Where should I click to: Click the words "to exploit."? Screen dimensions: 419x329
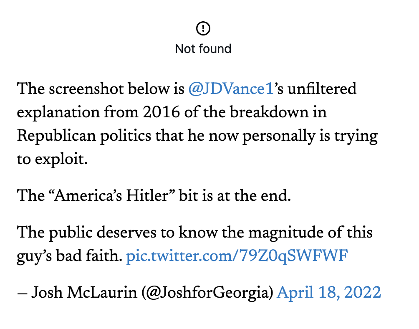52,159
